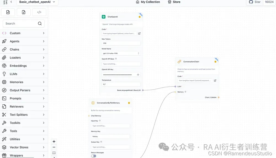The image size is (276, 158).
Task: Select the Retrievers category label
Action: (x=17, y=107)
